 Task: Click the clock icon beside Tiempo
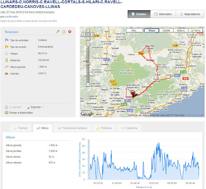(x=7, y=54)
